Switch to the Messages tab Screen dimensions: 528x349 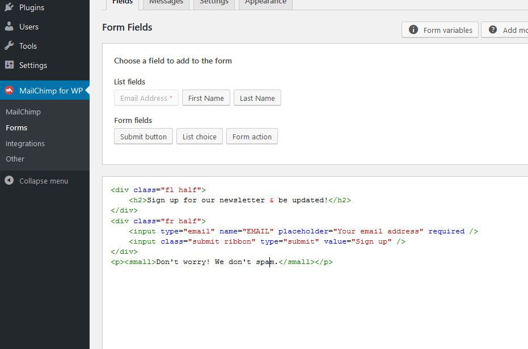click(166, 3)
